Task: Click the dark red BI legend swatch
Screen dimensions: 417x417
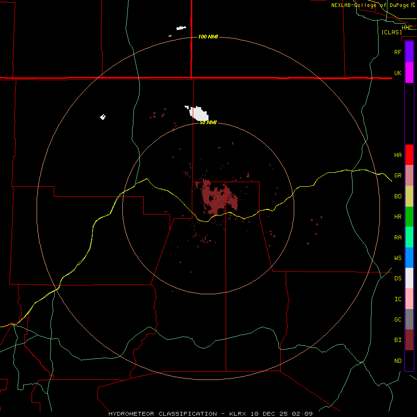Action: (x=409, y=340)
